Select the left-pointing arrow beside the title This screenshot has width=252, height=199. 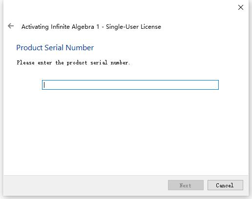pos(11,26)
